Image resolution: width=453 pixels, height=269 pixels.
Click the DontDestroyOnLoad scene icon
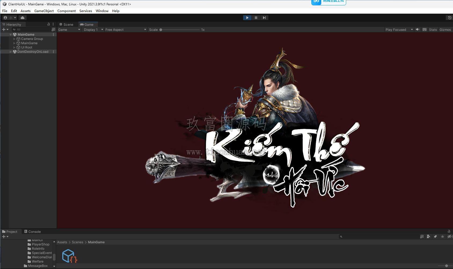(x=15, y=52)
